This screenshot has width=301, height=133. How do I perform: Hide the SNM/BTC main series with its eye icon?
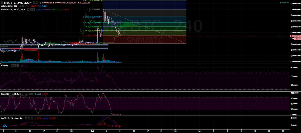[34, 3]
